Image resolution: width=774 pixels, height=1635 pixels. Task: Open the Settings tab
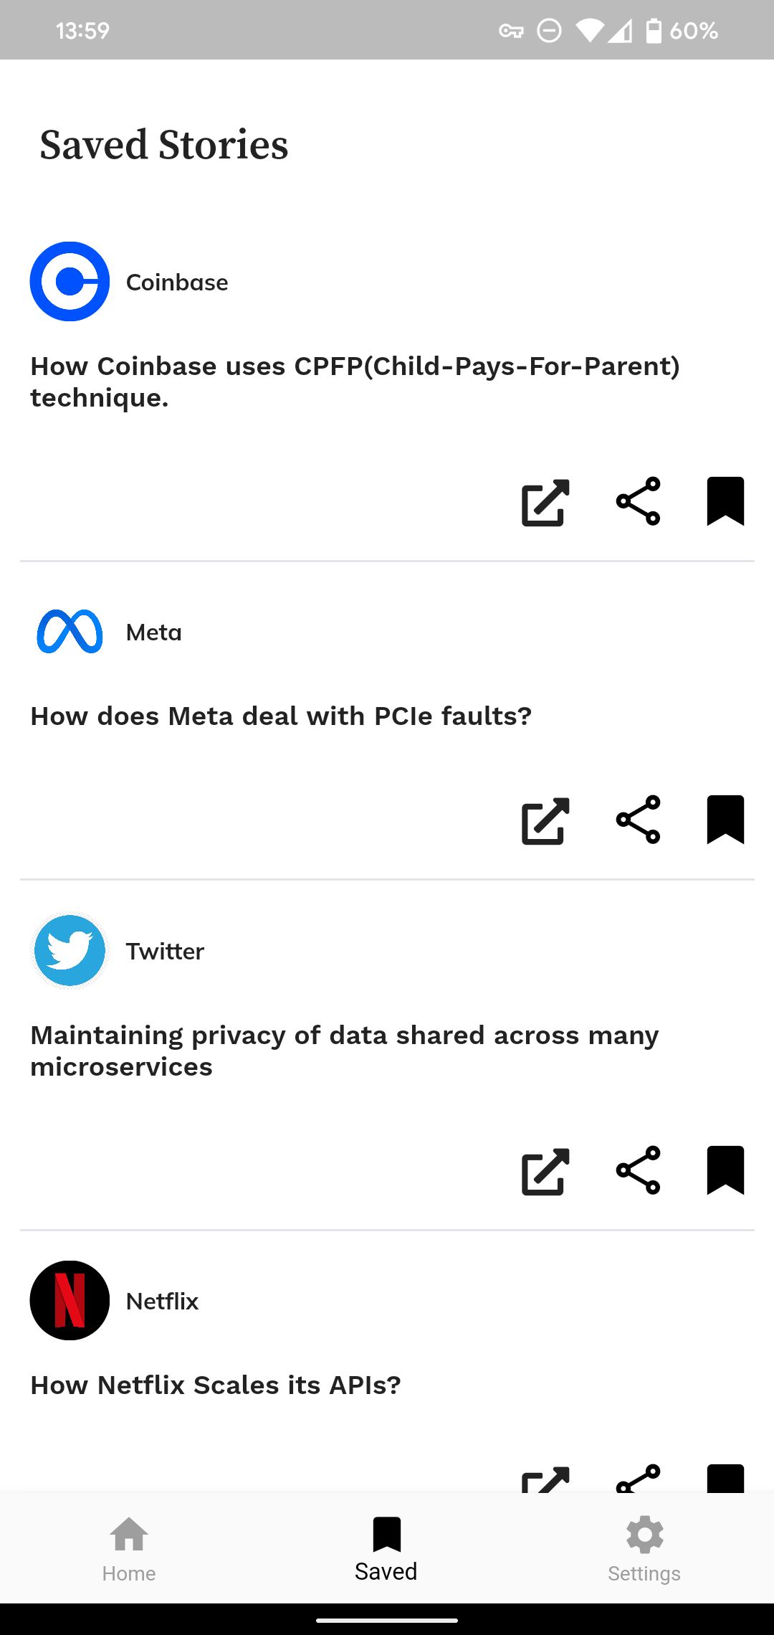pyautogui.click(x=644, y=1549)
